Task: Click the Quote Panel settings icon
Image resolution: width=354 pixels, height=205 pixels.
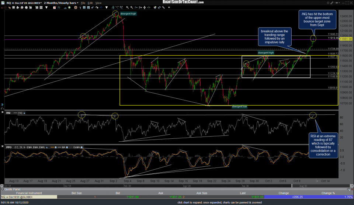Action: [348, 189]
